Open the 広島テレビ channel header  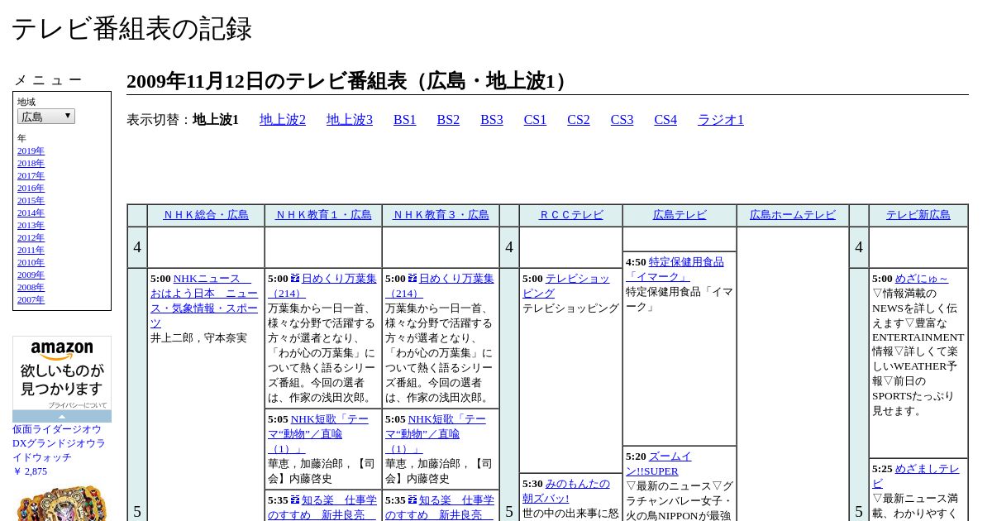point(680,215)
